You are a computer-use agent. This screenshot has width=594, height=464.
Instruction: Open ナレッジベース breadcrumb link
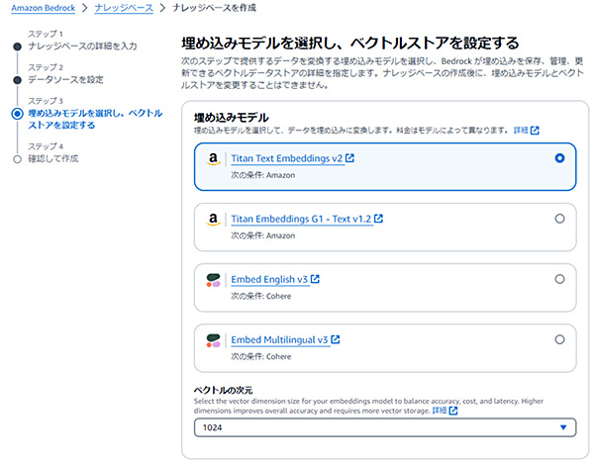pyautogui.click(x=124, y=8)
